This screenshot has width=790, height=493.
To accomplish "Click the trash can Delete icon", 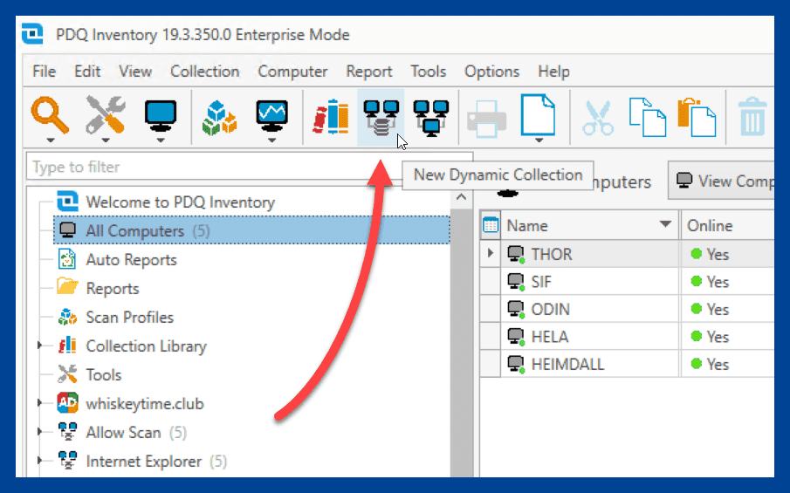I will 752,117.
